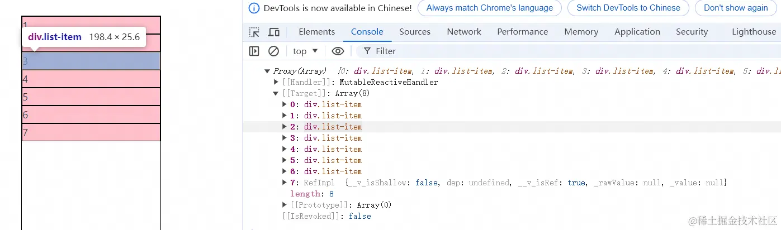This screenshot has width=781, height=230.
Task: Click list item 4 on page
Action: 91,79
